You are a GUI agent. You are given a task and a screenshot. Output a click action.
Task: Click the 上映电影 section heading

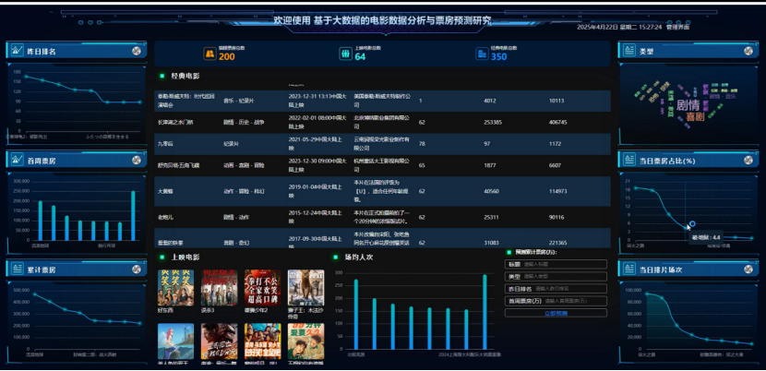click(x=186, y=257)
